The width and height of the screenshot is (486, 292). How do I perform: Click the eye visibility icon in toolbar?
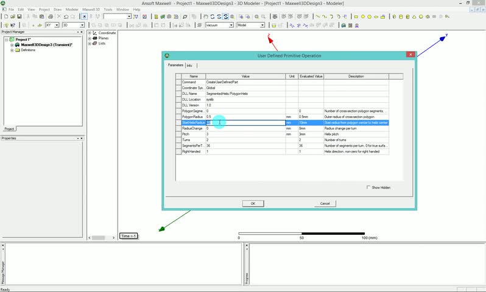[x=275, y=16]
